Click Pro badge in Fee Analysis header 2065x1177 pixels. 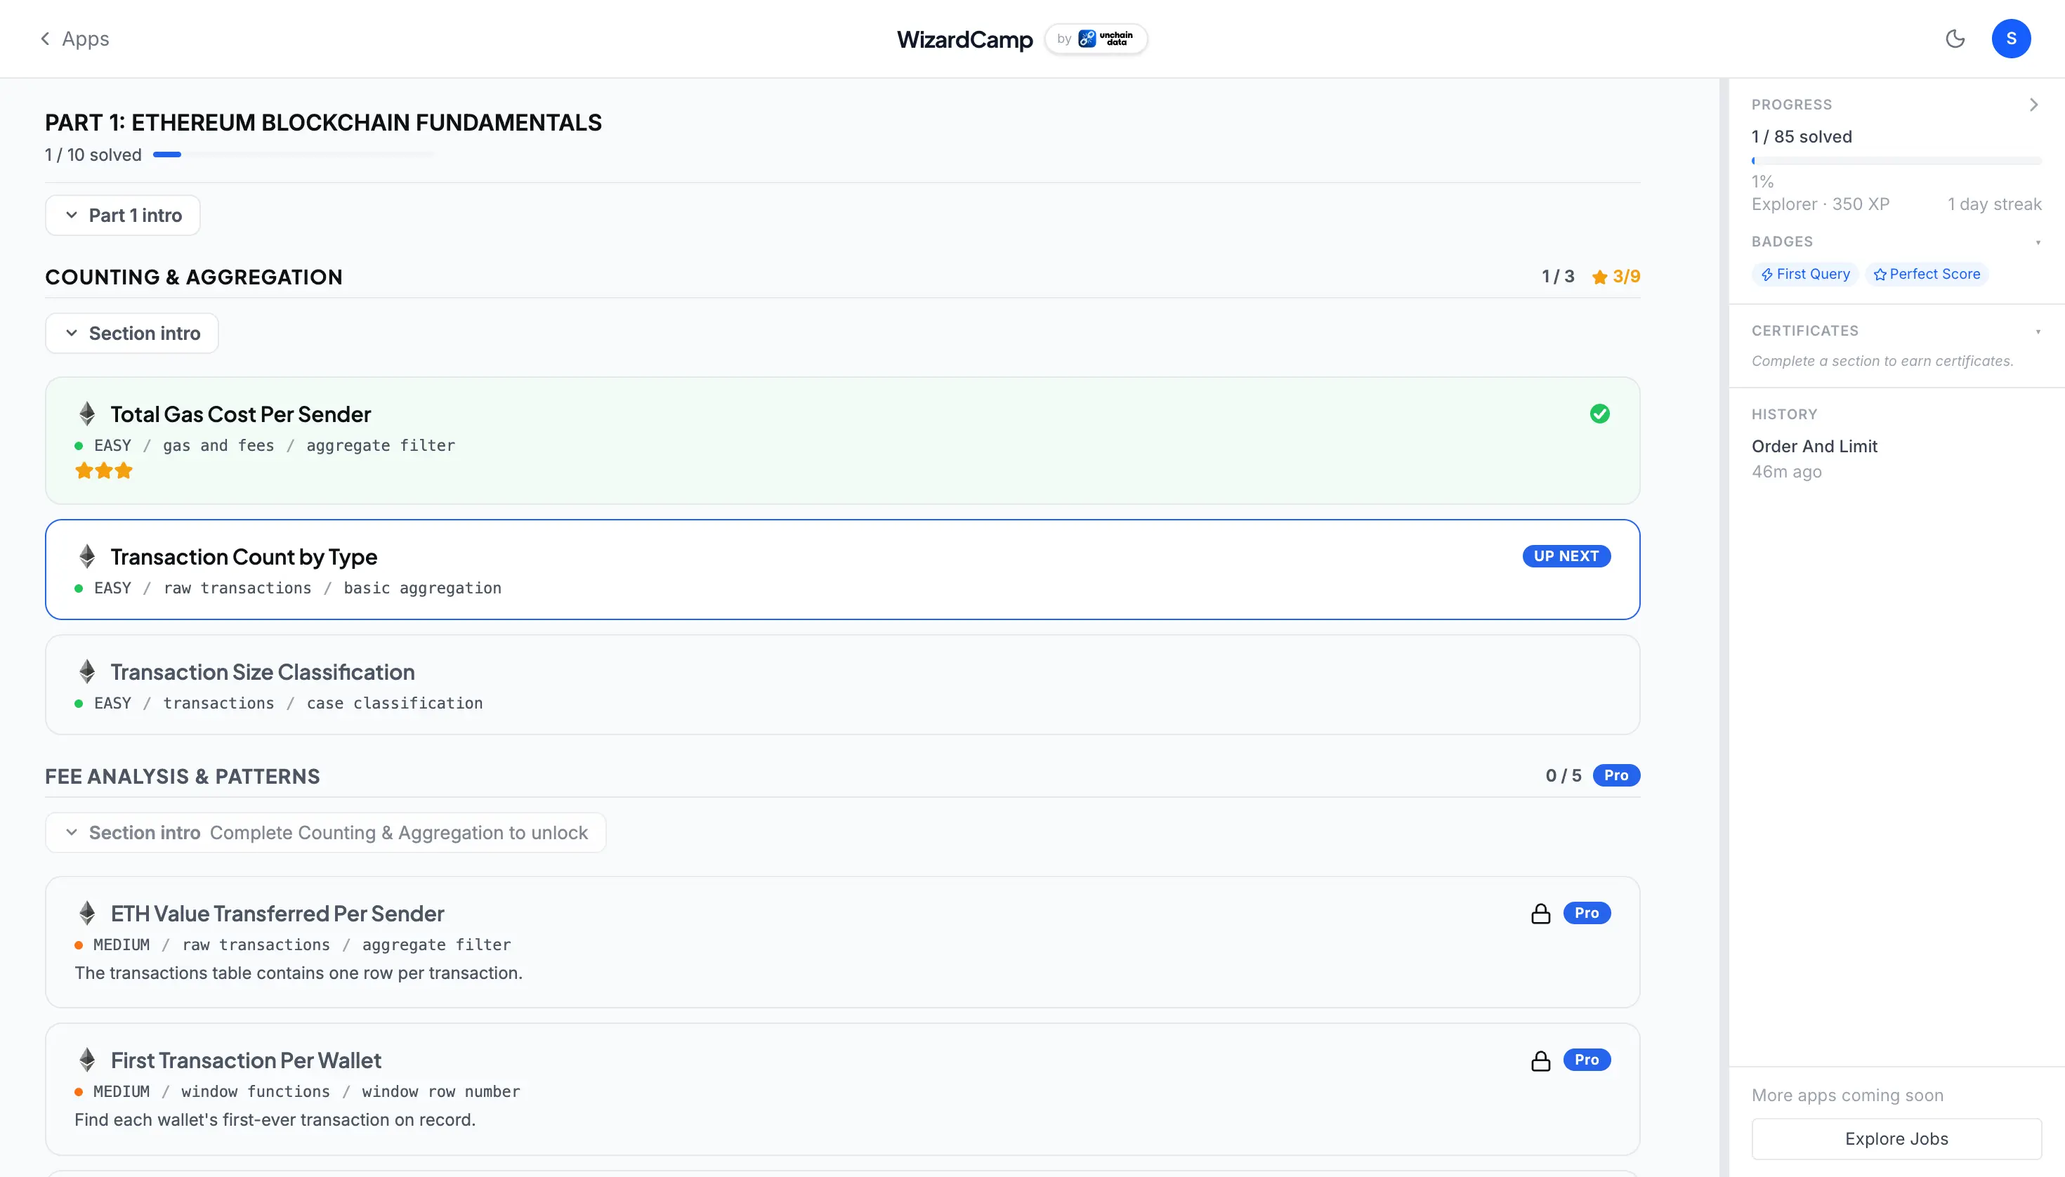1615,775
